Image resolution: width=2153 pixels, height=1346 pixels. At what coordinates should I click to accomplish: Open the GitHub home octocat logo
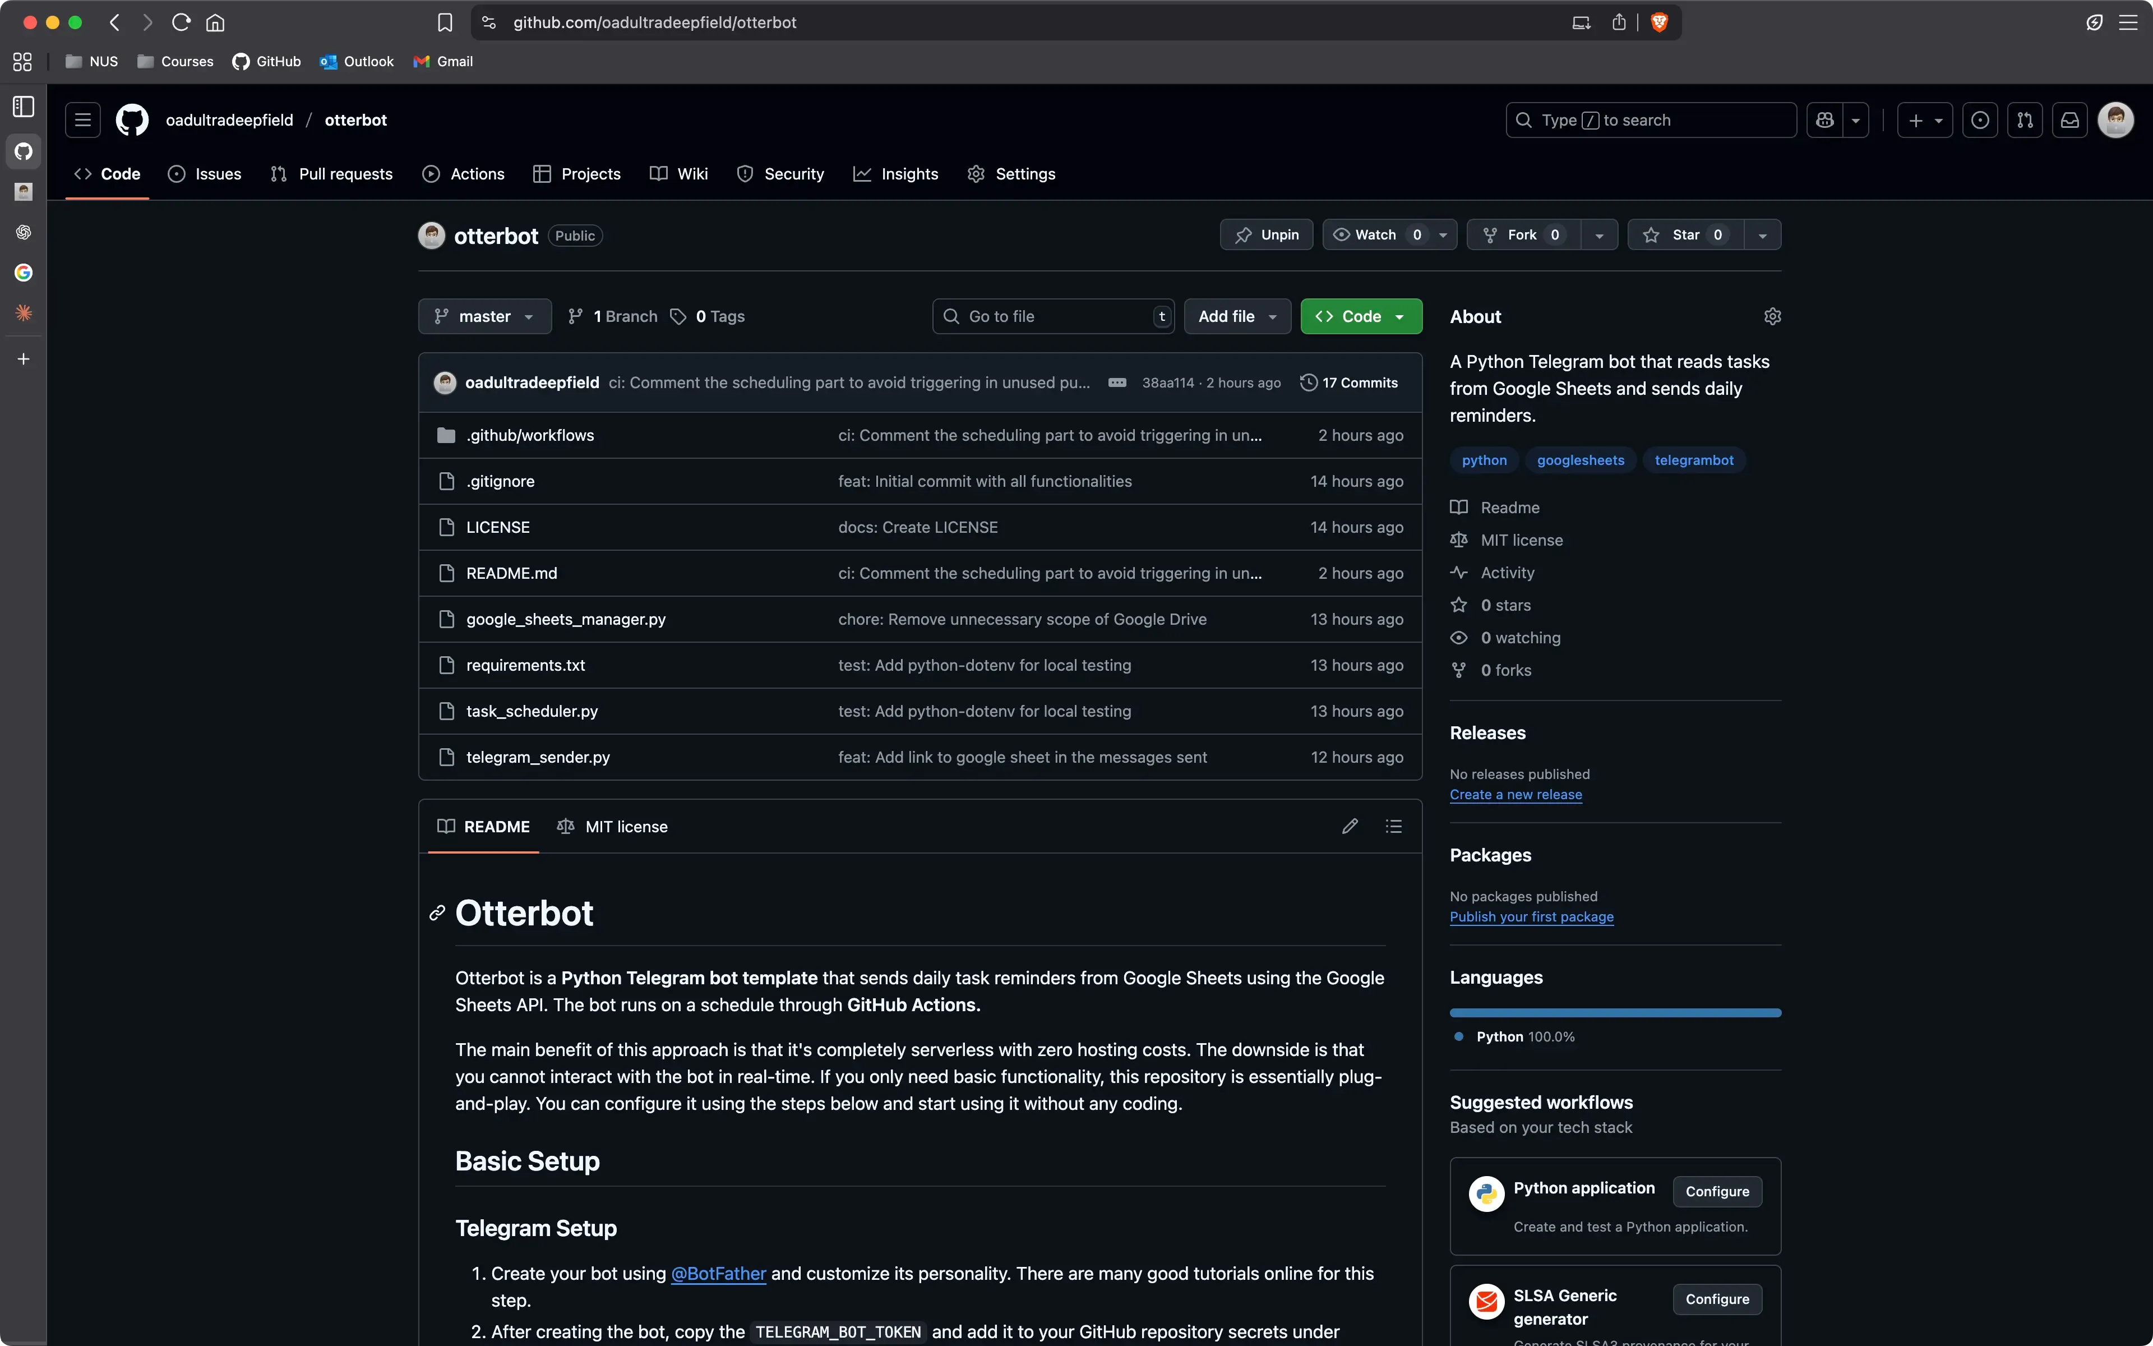[132, 119]
